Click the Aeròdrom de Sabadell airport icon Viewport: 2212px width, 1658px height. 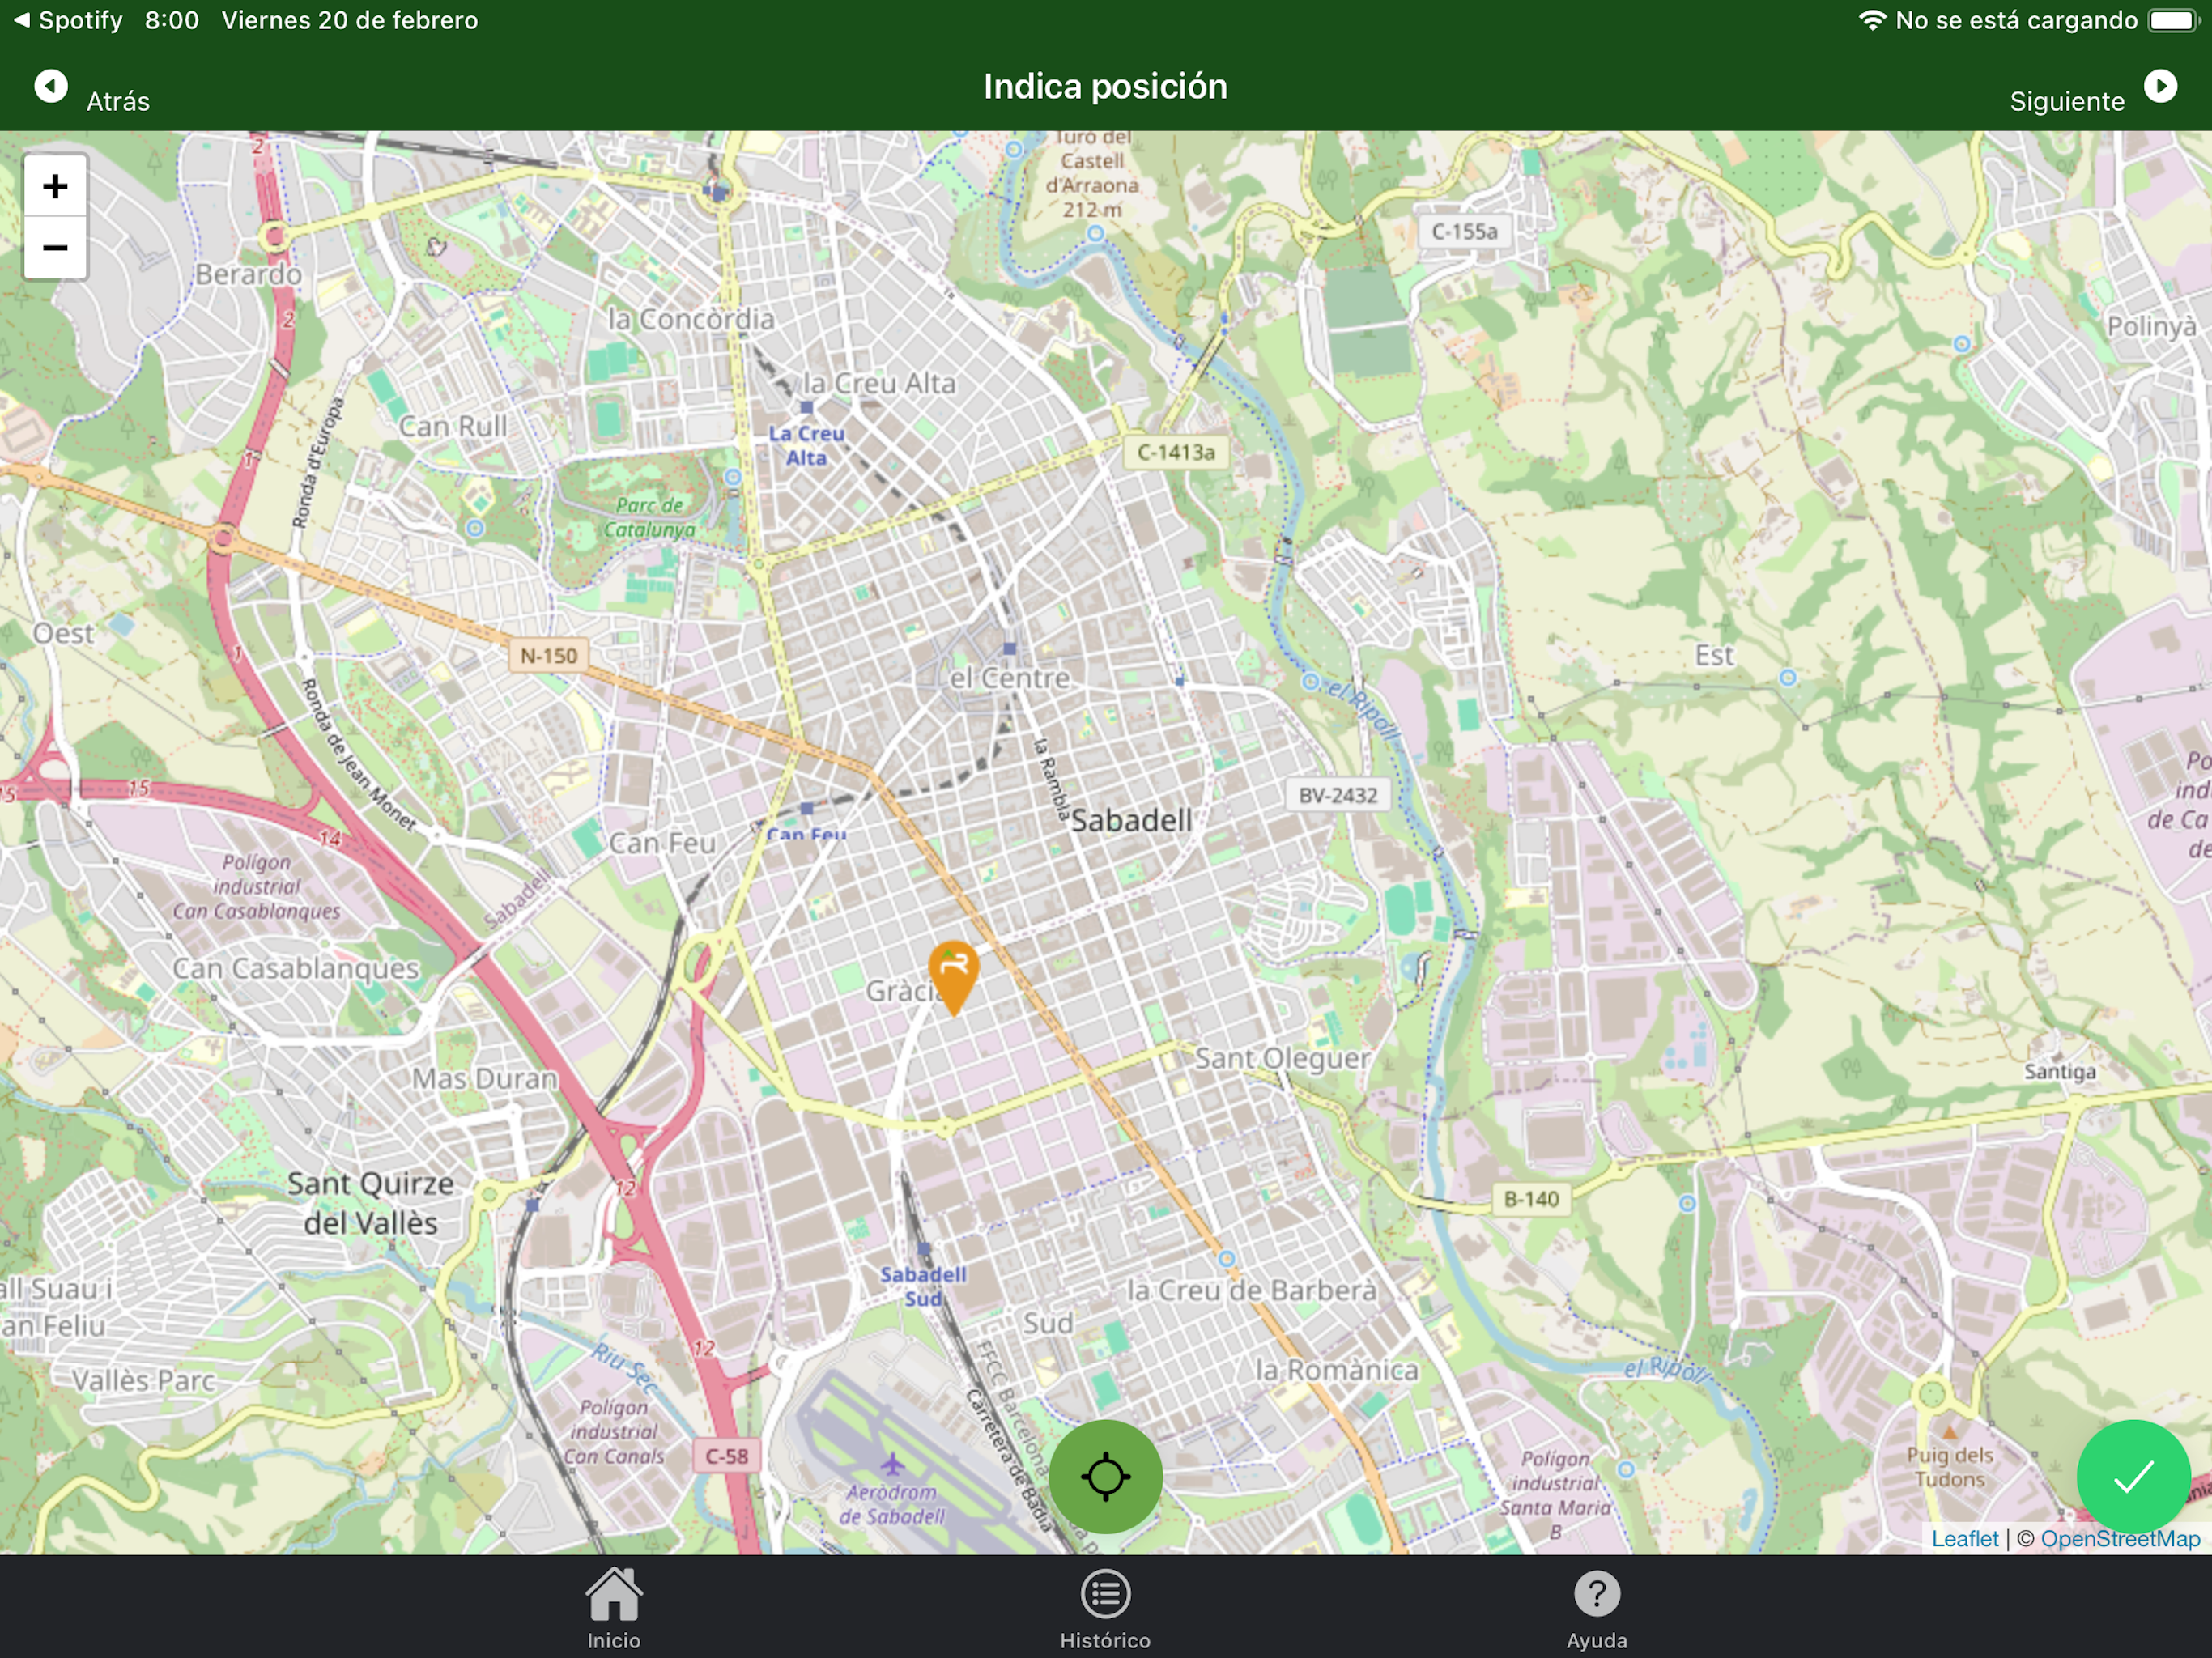click(892, 1464)
